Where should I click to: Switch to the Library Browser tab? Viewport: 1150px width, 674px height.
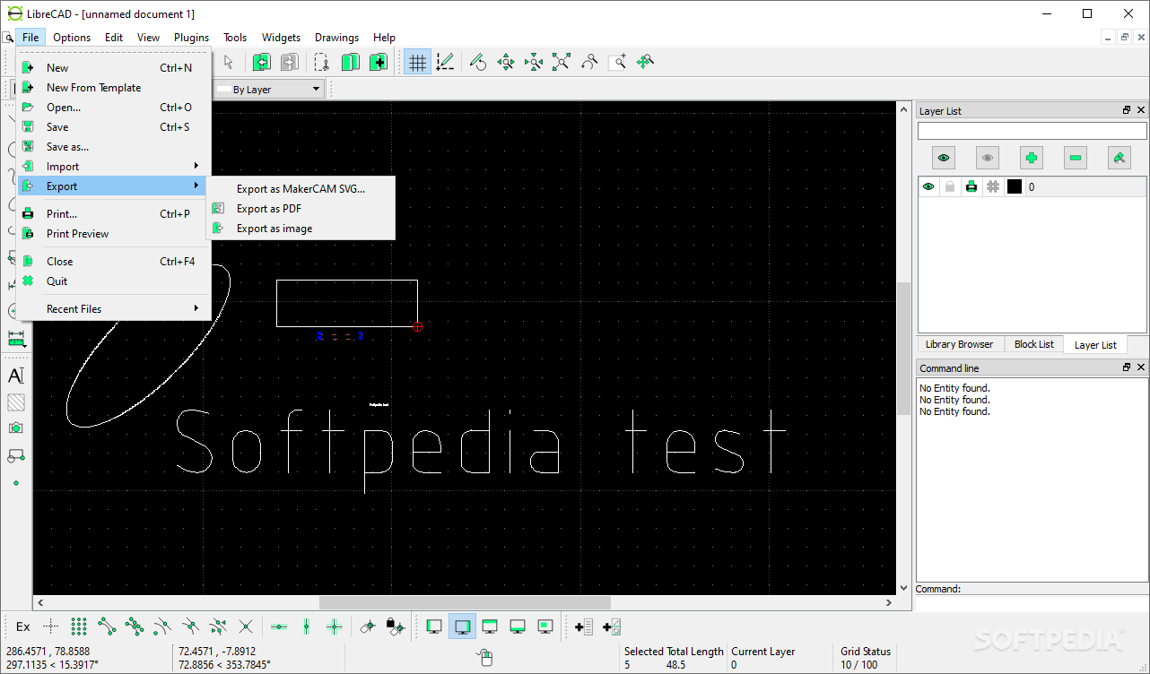(x=959, y=344)
